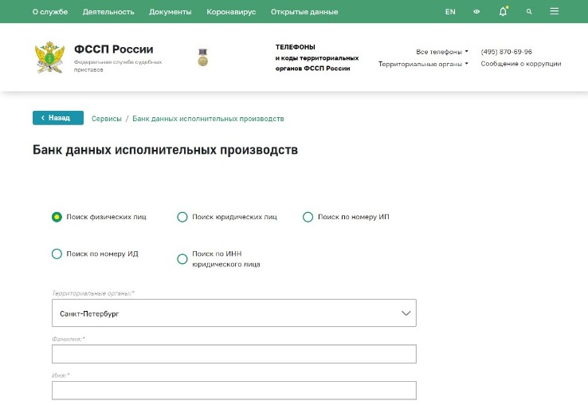Expand "Все телефоны" dropdown
The image size is (588, 405).
(x=442, y=52)
